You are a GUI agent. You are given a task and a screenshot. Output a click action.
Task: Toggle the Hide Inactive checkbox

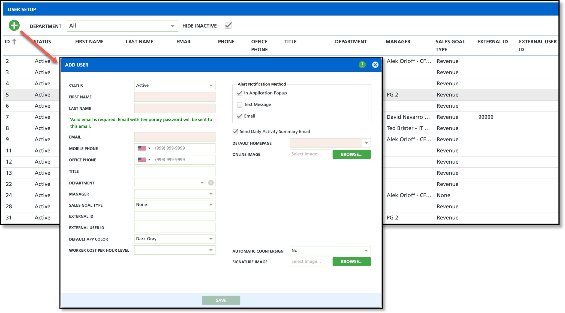pos(228,26)
